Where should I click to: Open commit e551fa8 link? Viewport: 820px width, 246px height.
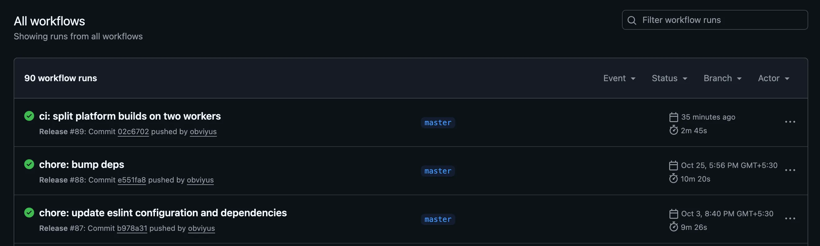(x=132, y=180)
